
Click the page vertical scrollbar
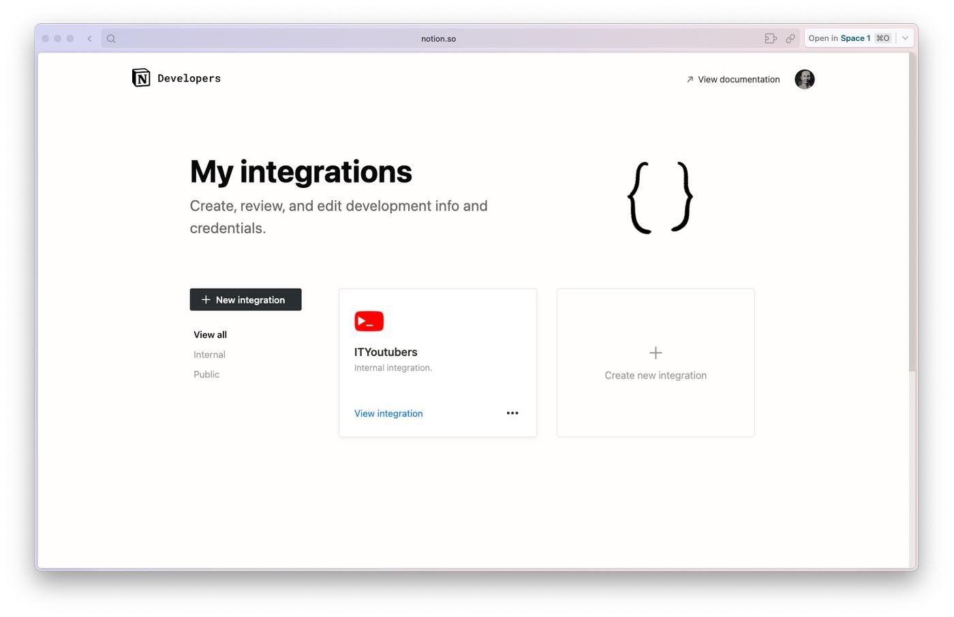click(x=912, y=212)
